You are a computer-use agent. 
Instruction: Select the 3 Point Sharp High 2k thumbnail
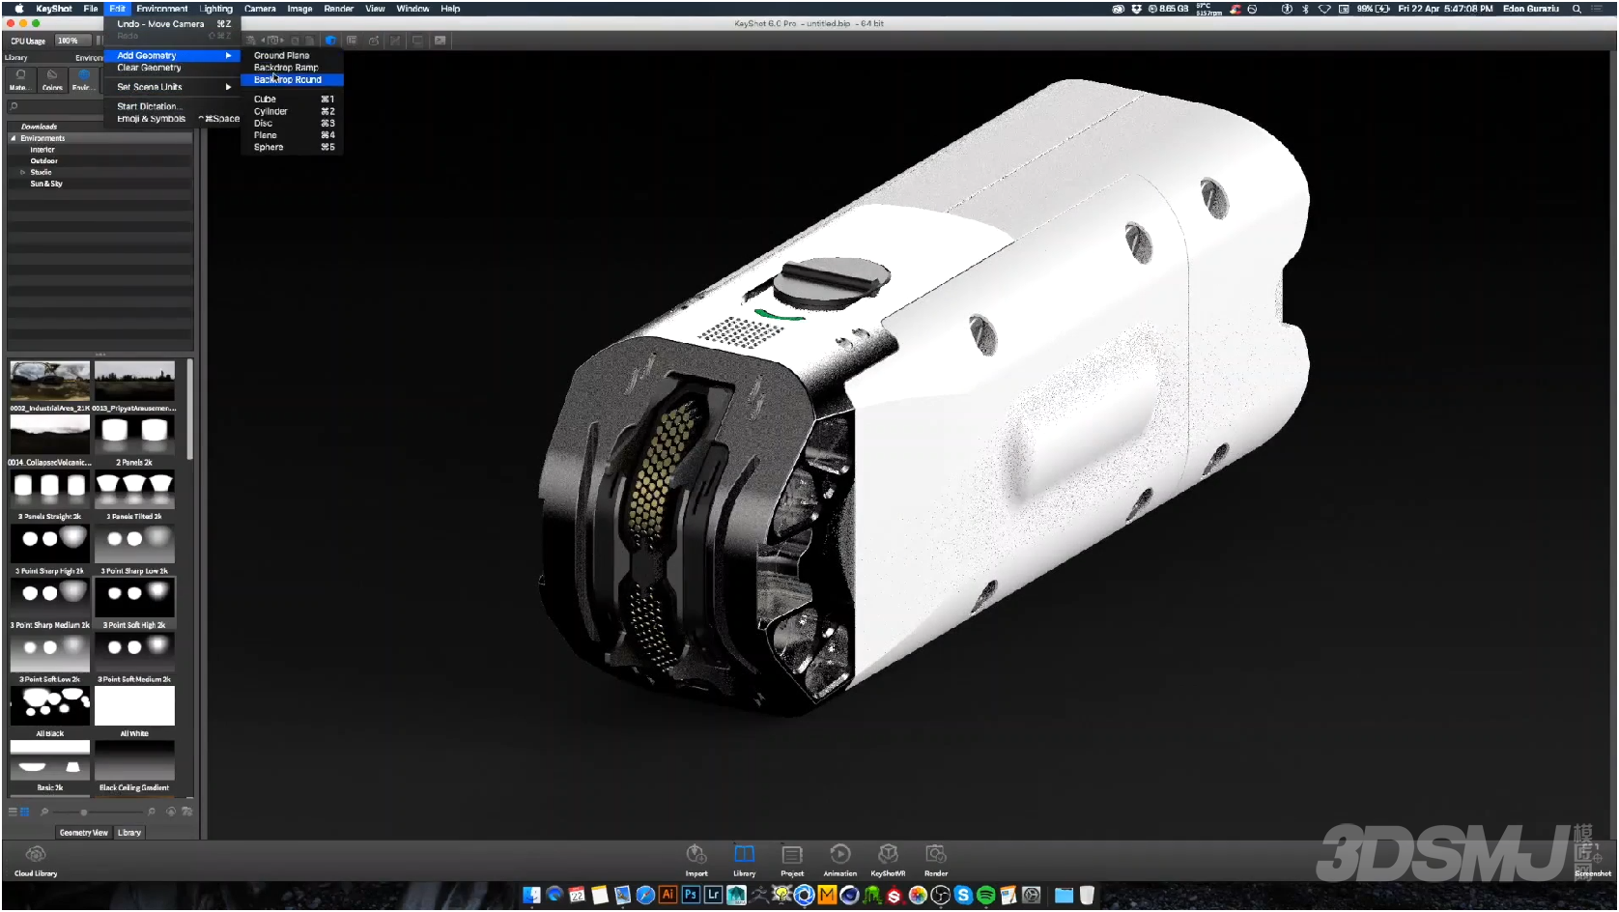[49, 544]
